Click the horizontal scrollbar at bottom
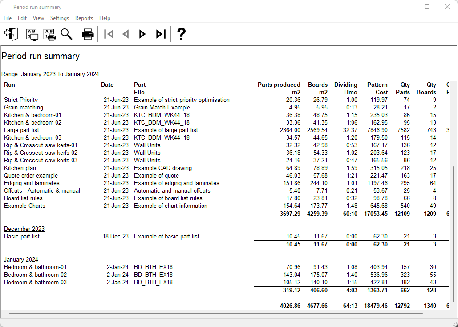Screen dimensions: 458x327 (215, 314)
